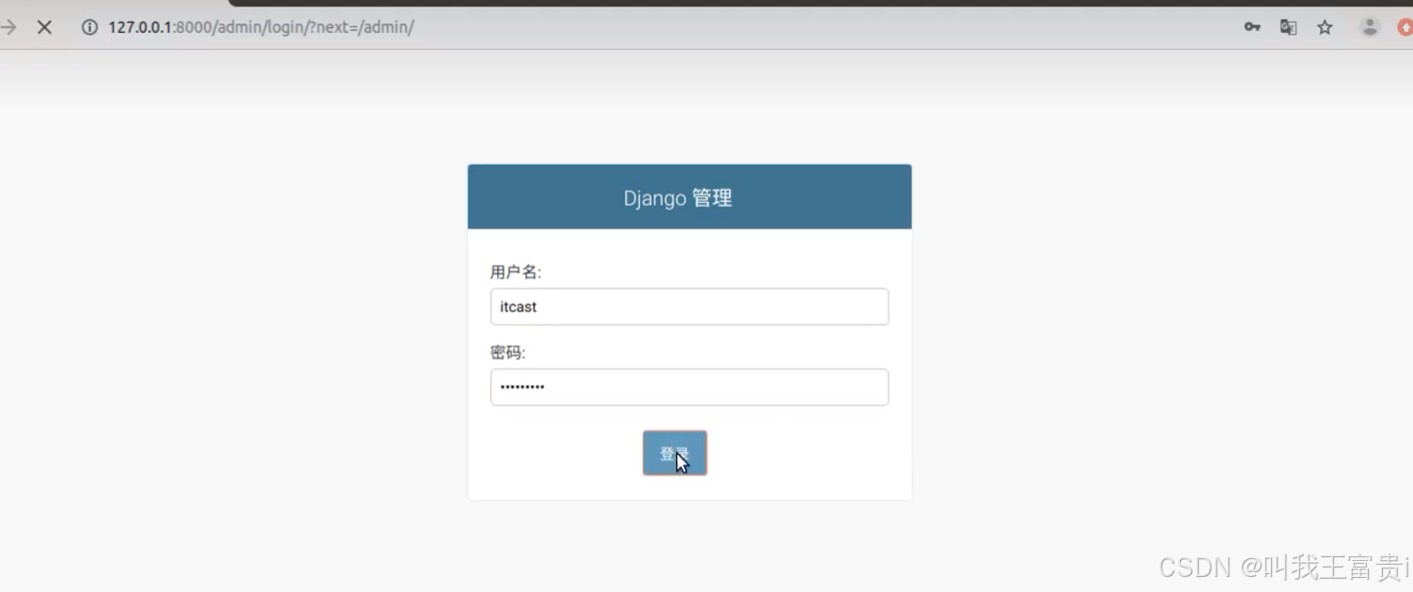Click the 登录 login button
The width and height of the screenshot is (1413, 592).
675,453
